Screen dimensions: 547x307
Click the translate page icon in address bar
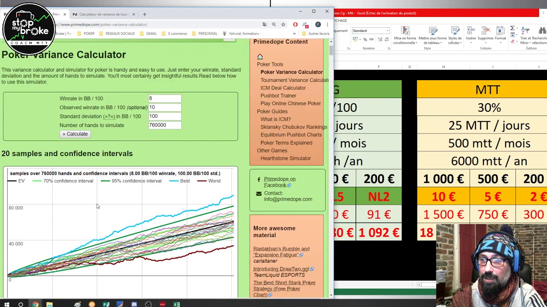point(265,25)
